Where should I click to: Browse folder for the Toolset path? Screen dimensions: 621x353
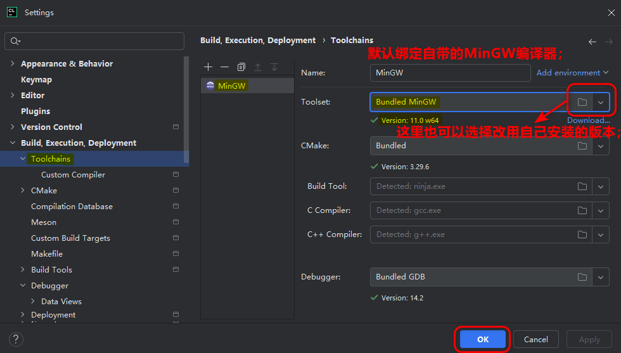[582, 102]
